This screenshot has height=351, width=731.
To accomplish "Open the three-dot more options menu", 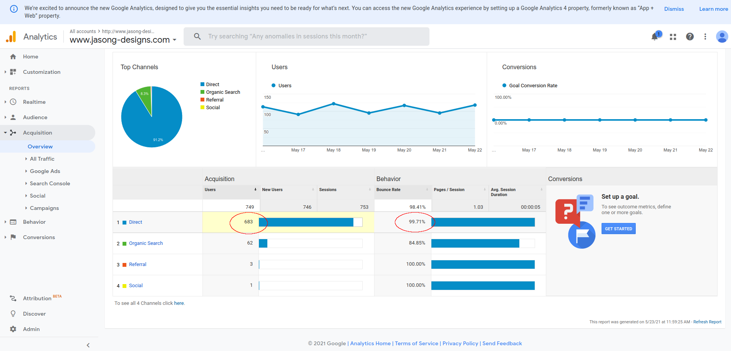I will point(705,37).
